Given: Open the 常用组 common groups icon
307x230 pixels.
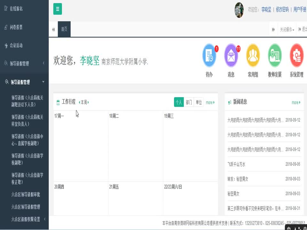Looking at the screenshot, I should pyautogui.click(x=253, y=56).
